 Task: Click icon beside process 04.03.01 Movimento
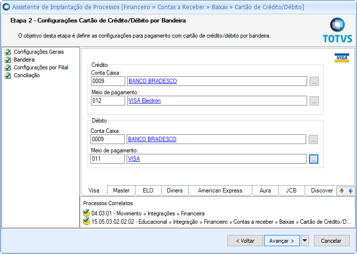click(86, 213)
